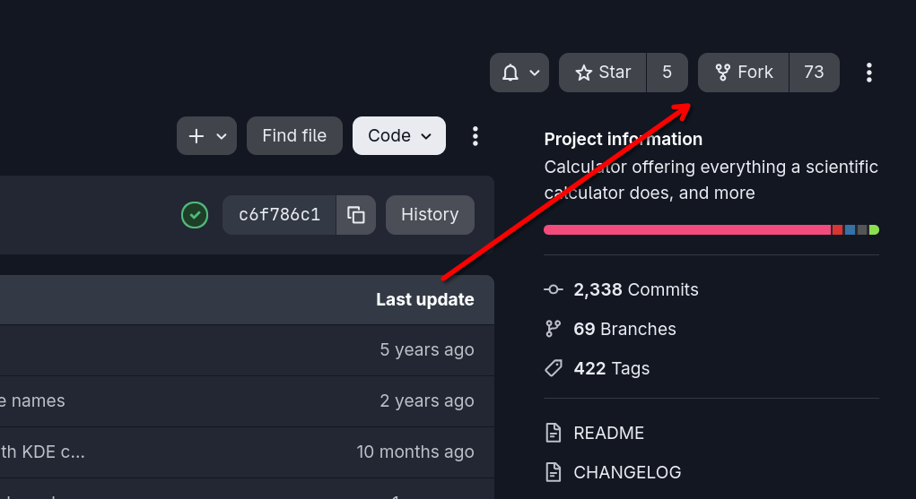Open the commit History

coord(430,215)
